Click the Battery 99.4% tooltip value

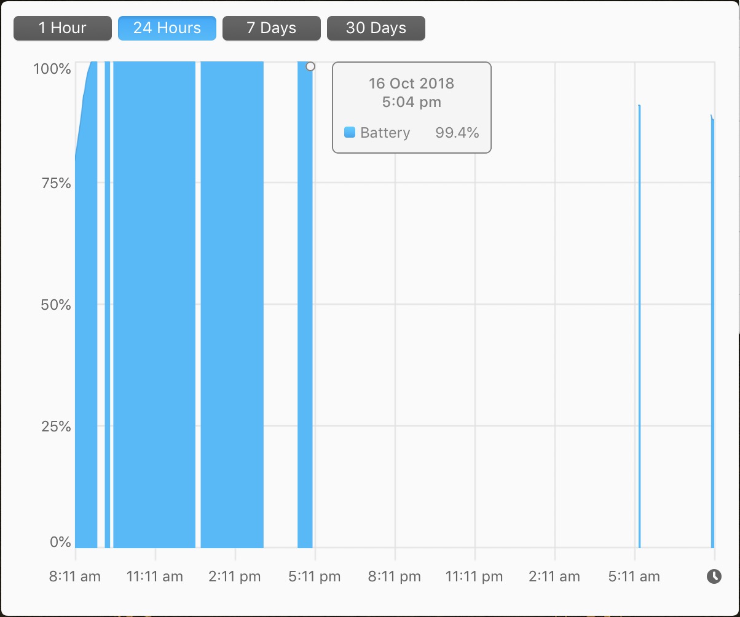pos(457,132)
